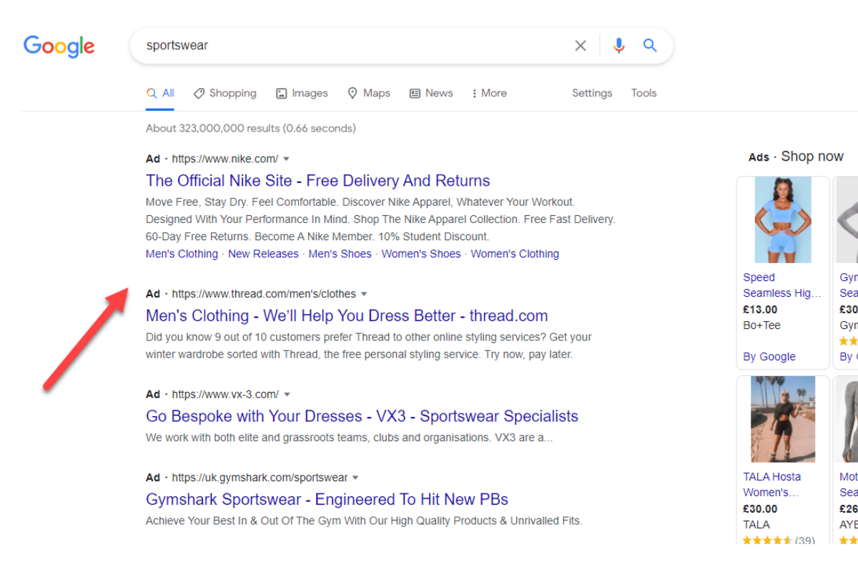858x572 pixels.
Task: Click the uk.gymshark.com/sportswear URL text
Action: point(260,478)
